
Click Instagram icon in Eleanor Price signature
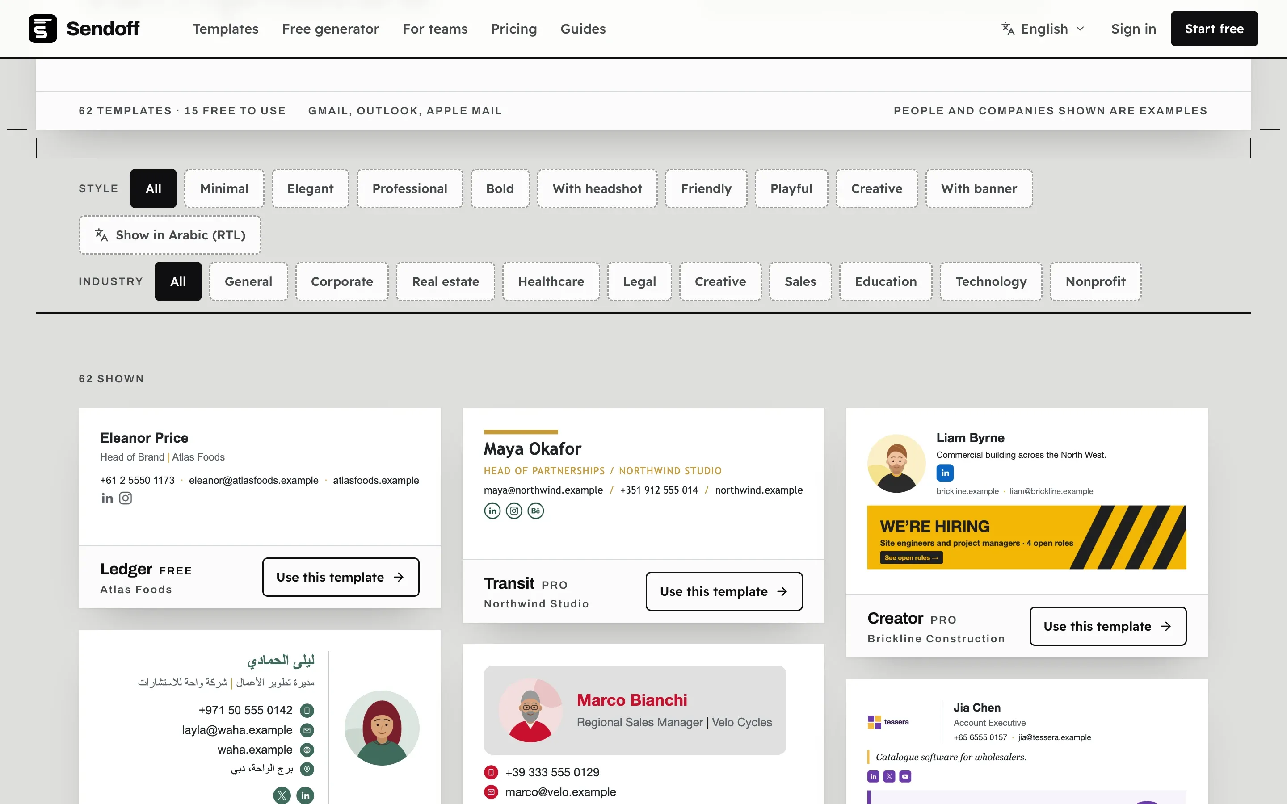126,498
